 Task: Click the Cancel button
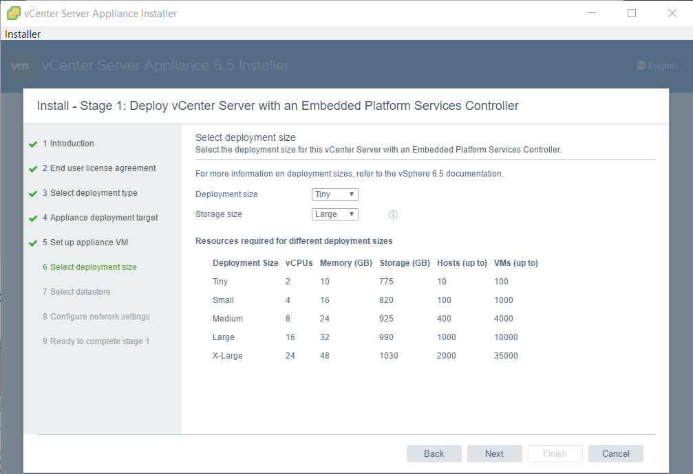tap(616, 453)
